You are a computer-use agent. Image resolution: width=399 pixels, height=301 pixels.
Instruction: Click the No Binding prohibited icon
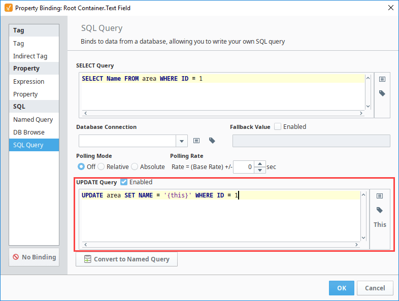tap(16, 257)
